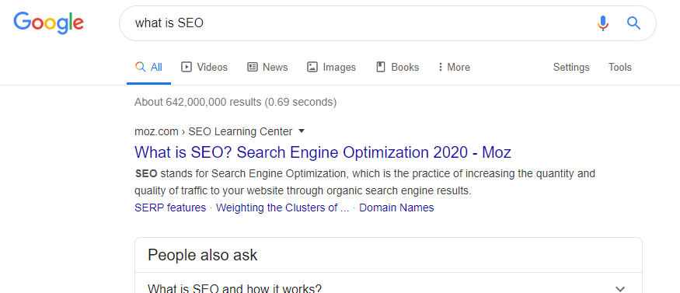Open "What is SEO? Search Engine Optimization 2020 - Moz"

click(323, 152)
